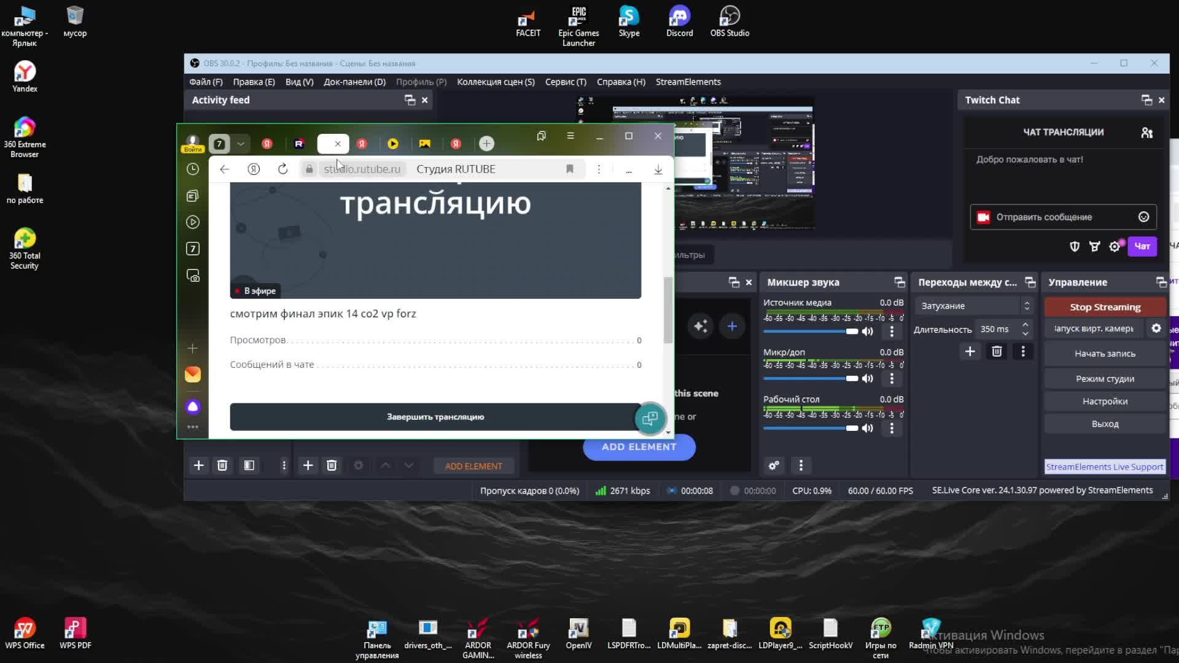Click Начать запись button

[1105, 354]
